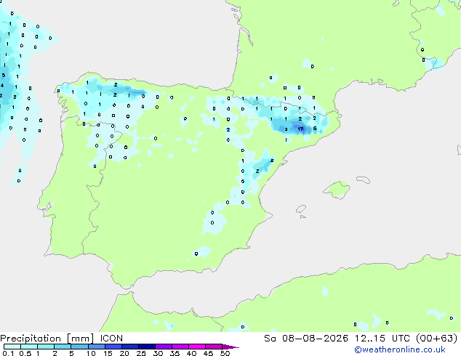Click legend label '0.5'
Viewport: 461px width, 356px height.
coord(25,353)
